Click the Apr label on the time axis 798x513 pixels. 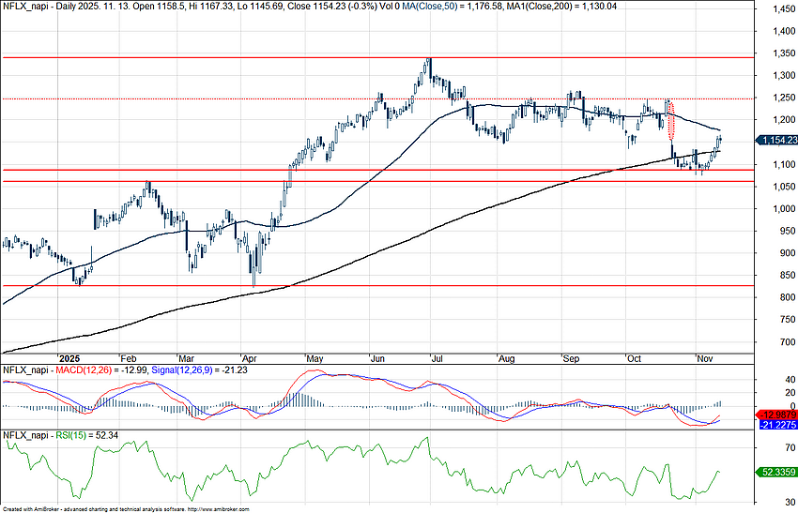coord(250,358)
